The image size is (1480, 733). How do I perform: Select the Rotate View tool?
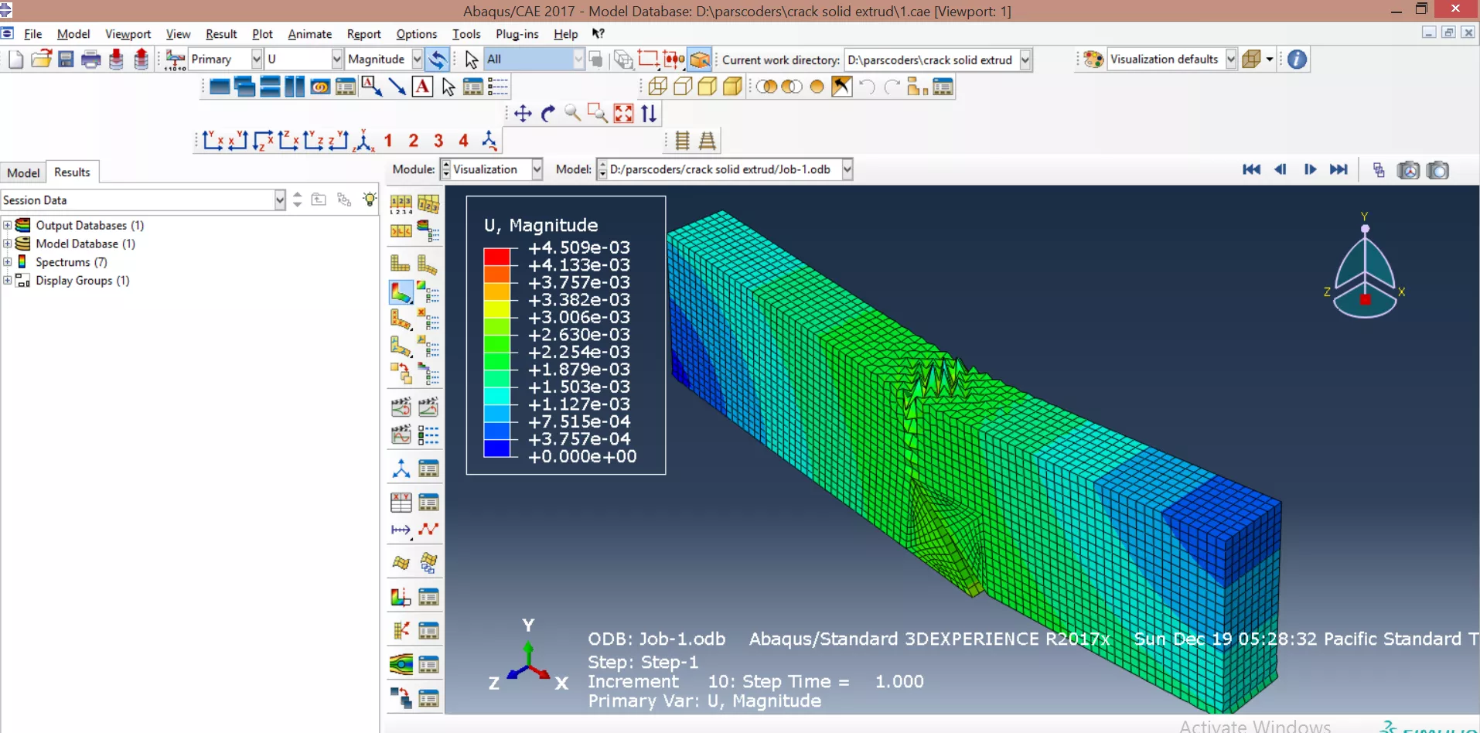pyautogui.click(x=548, y=114)
